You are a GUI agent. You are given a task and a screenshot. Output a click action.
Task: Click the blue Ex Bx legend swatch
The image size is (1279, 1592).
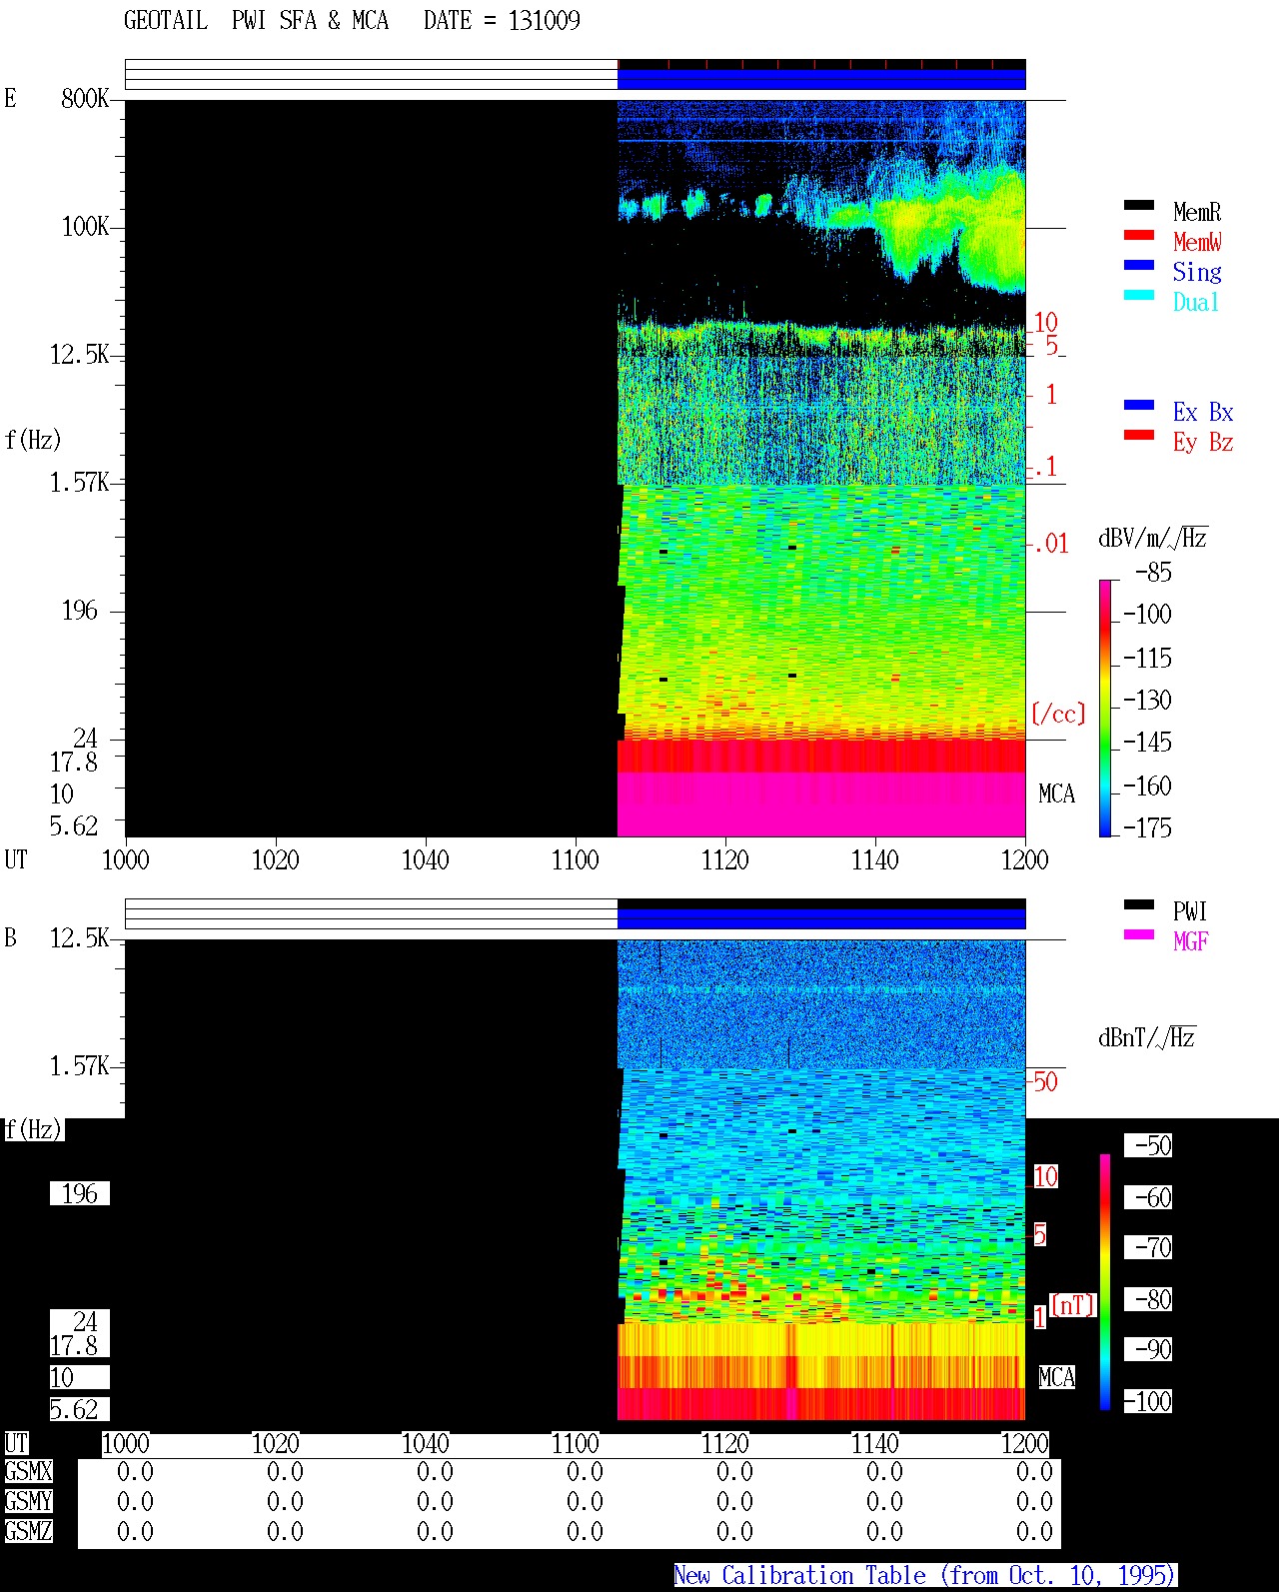(x=1138, y=405)
